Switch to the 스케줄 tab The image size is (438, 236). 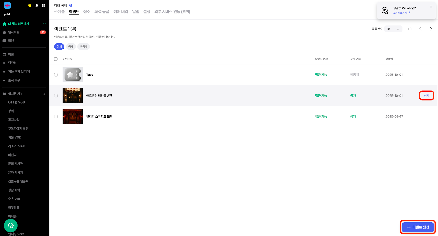[59, 11]
